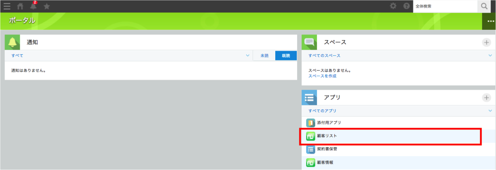The width and height of the screenshot is (496, 170).
Task: Open help question mark icon
Action: [406, 6]
